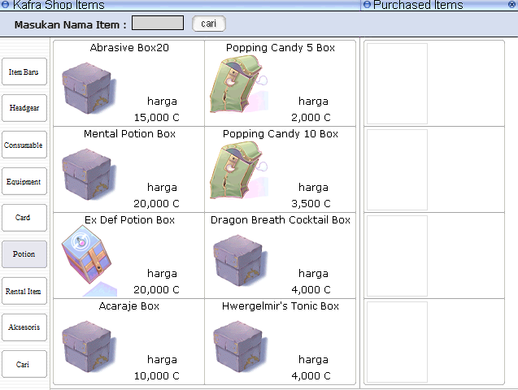
Task: Collapse the Kafra Shop Items panel
Action: 7,5
